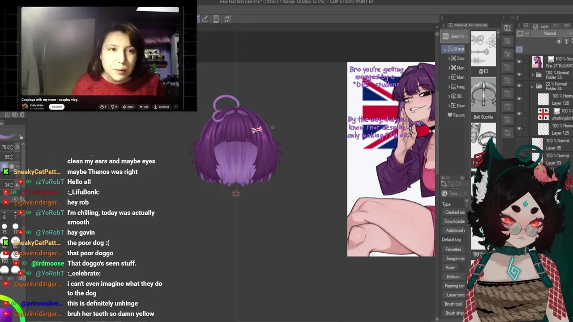
Task: Click the Favorite heart in material tree
Action: pos(450,115)
